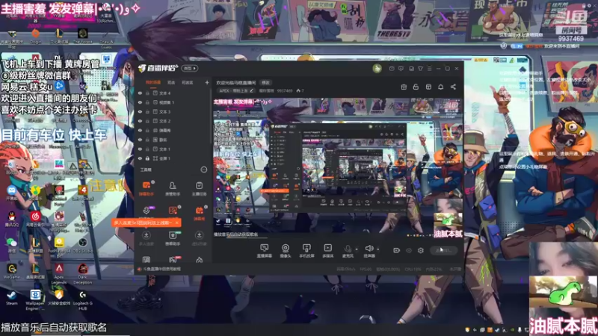This screenshot has width=598, height=336.
Task: Toggle visibility eye of 文本 3 layer
Action: pos(140,111)
